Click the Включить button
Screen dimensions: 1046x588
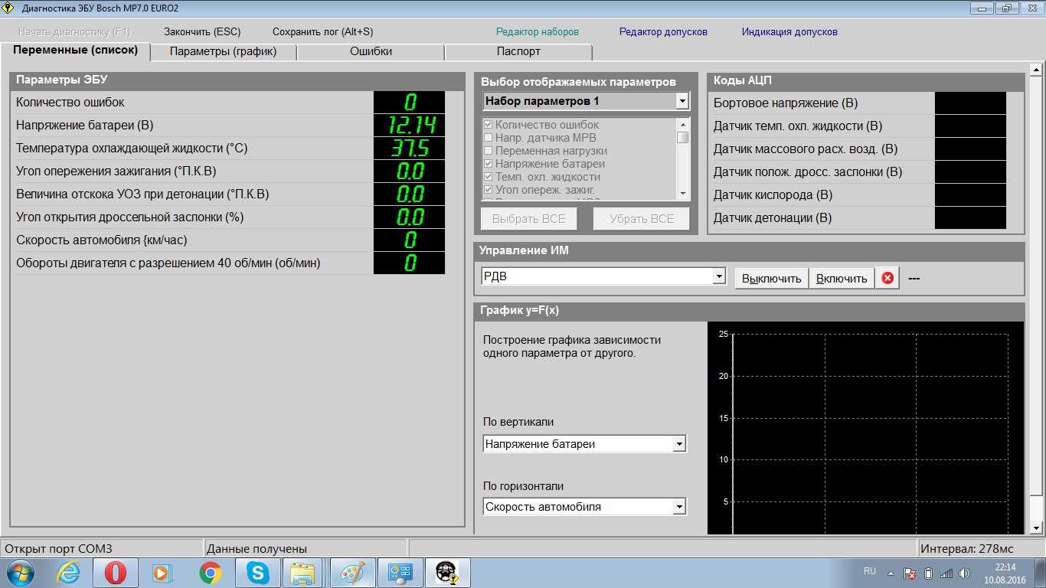[x=842, y=279]
